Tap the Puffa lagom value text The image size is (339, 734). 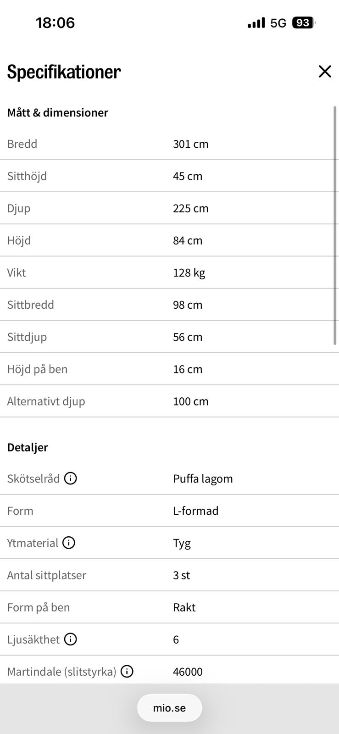203,479
